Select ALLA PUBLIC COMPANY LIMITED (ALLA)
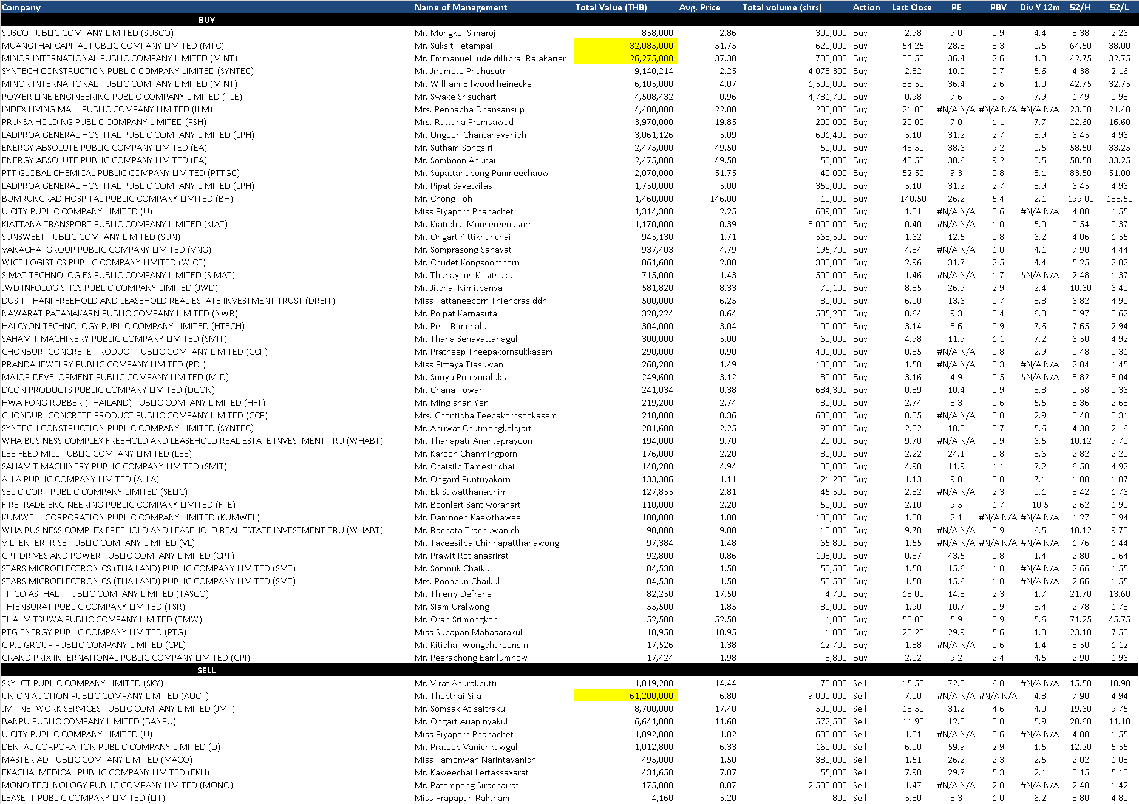Viewport: 1139px width, 804px height. click(80, 479)
